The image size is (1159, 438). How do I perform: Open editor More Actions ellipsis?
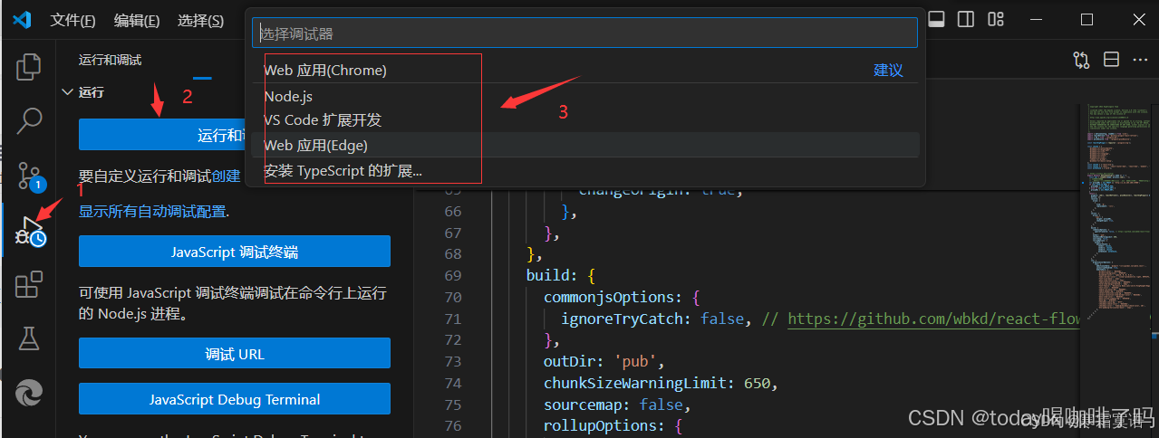1139,60
